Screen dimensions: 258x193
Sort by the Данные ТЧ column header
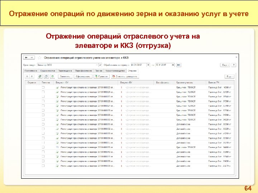pyautogui.click(x=220, y=83)
